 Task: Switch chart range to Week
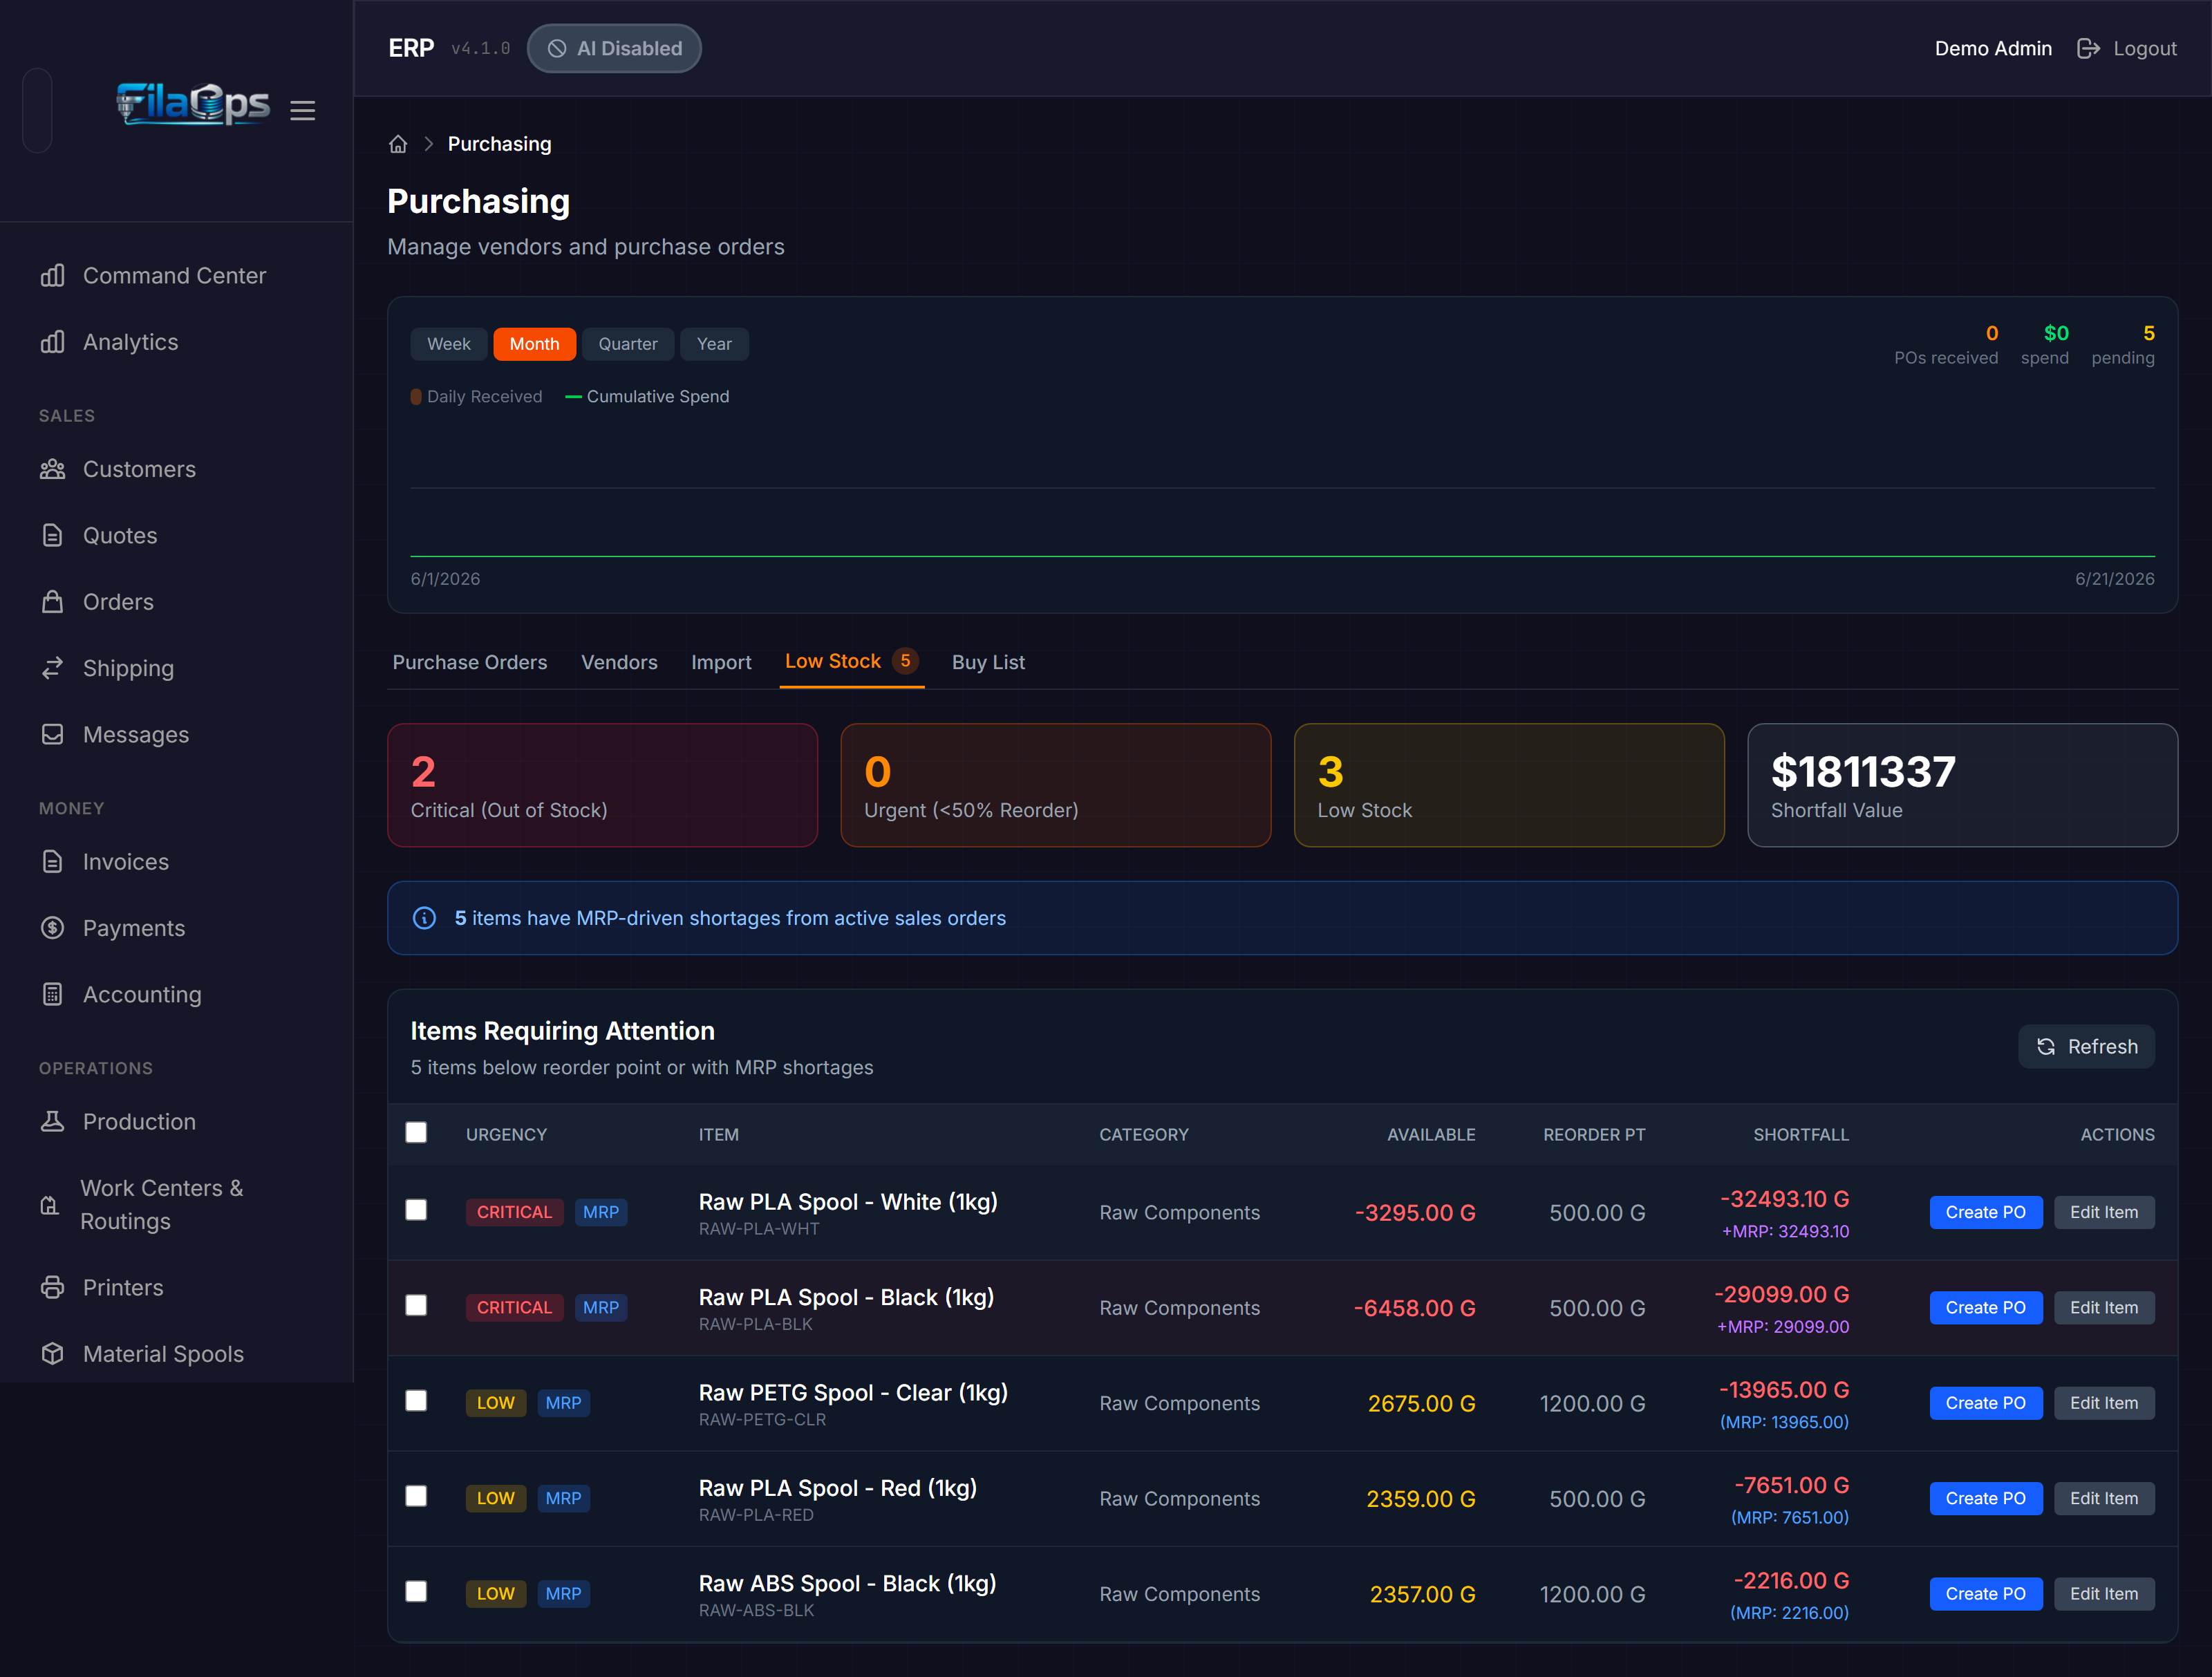click(x=449, y=344)
